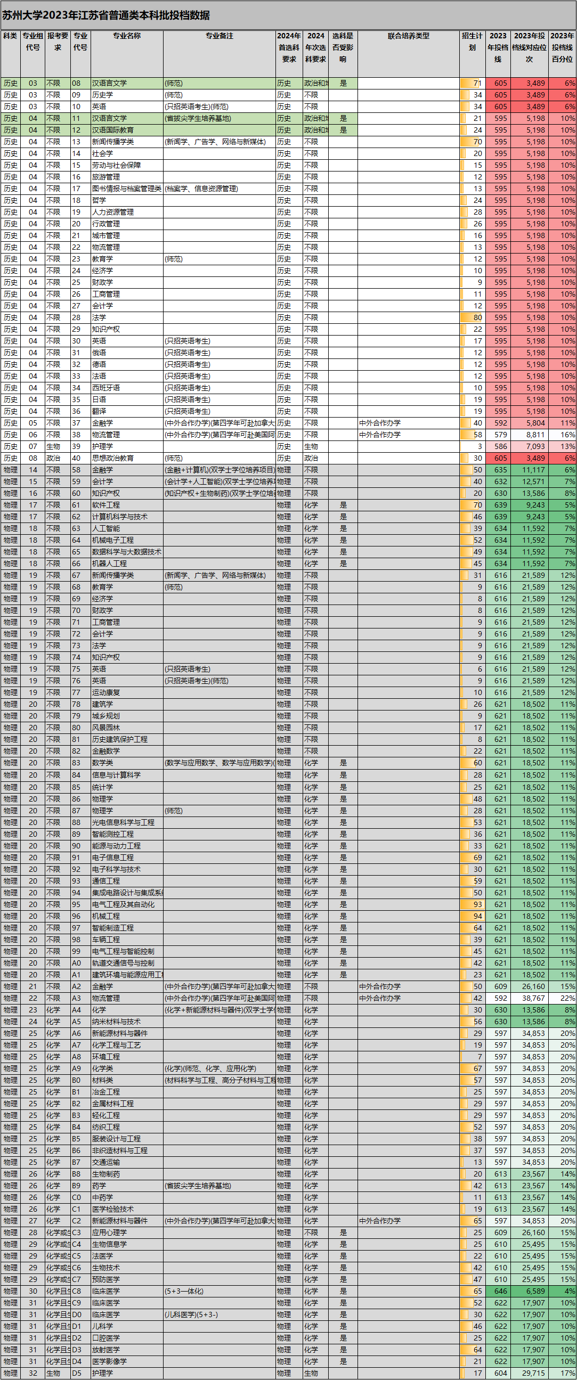577x1380 pixels.
Task: Click the 联合培养类型 column header
Action: tap(408, 36)
